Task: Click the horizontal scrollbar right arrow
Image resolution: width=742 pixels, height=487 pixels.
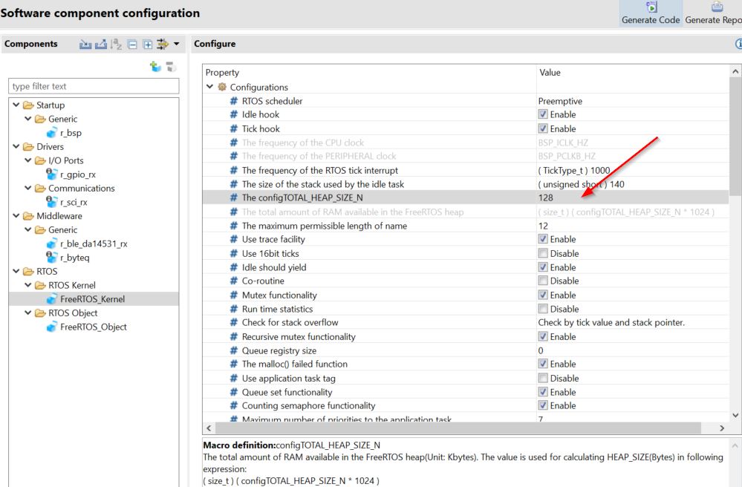Action: tap(722, 428)
